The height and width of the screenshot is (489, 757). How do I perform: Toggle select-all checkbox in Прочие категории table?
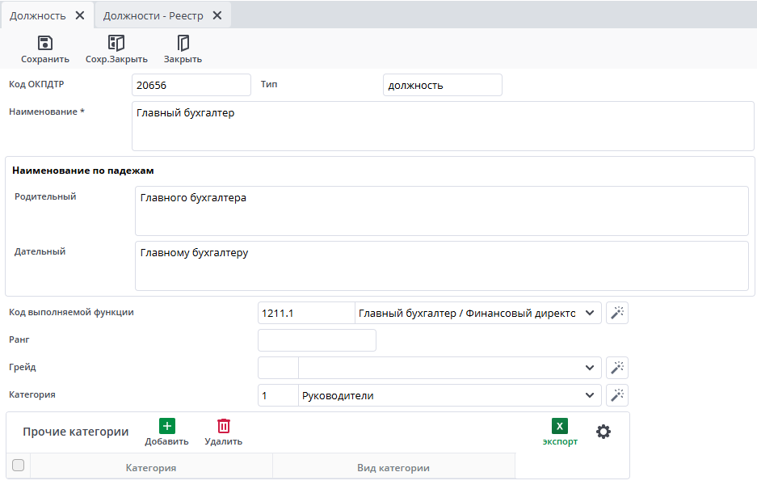pos(19,466)
